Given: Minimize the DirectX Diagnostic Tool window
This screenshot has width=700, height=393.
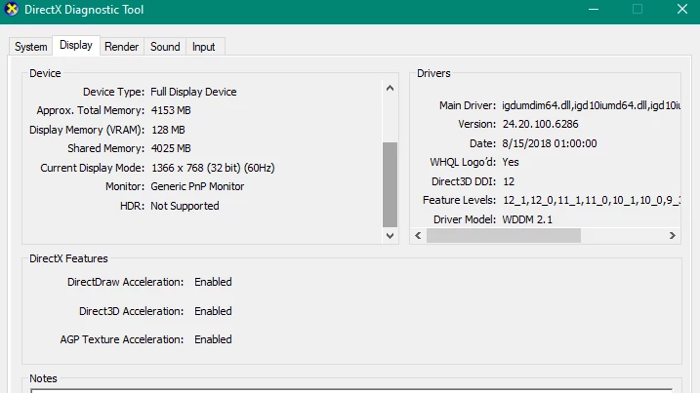Looking at the screenshot, I should pyautogui.click(x=594, y=10).
